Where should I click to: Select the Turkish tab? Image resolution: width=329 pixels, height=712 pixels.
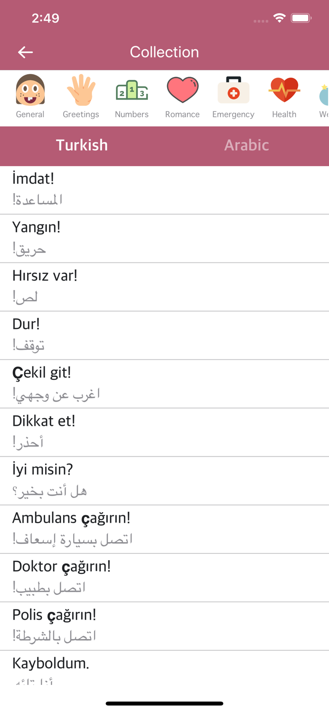82,146
